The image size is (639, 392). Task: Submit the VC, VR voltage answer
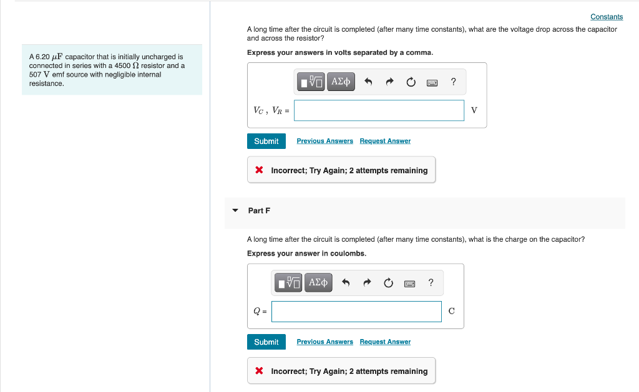point(266,141)
